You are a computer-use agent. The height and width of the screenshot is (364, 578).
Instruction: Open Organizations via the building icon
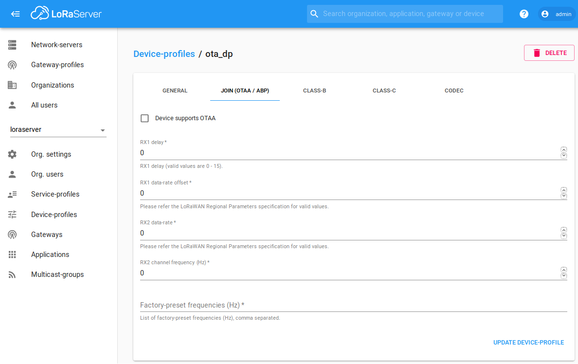12,85
